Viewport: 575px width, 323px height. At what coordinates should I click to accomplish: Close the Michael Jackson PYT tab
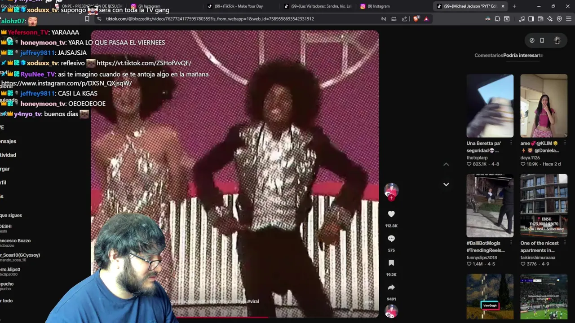503,6
